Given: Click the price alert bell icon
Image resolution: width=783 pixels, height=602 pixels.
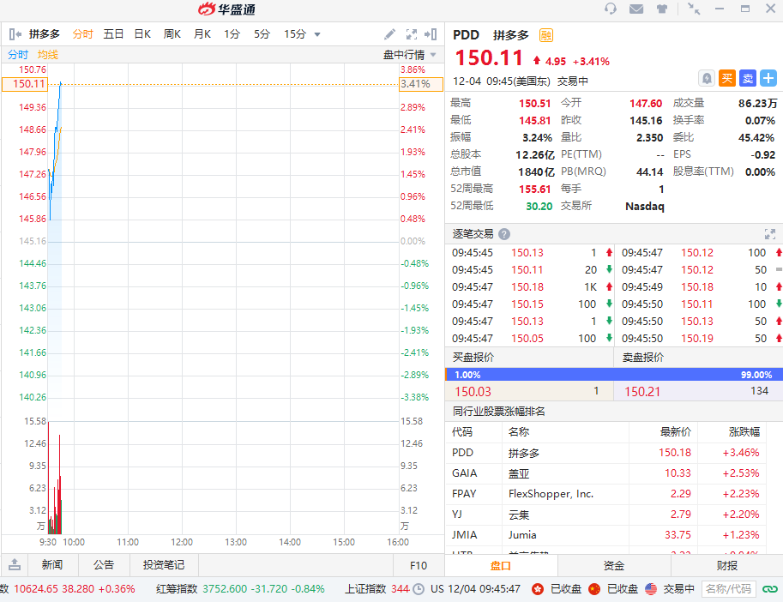Looking at the screenshot, I should (x=707, y=78).
